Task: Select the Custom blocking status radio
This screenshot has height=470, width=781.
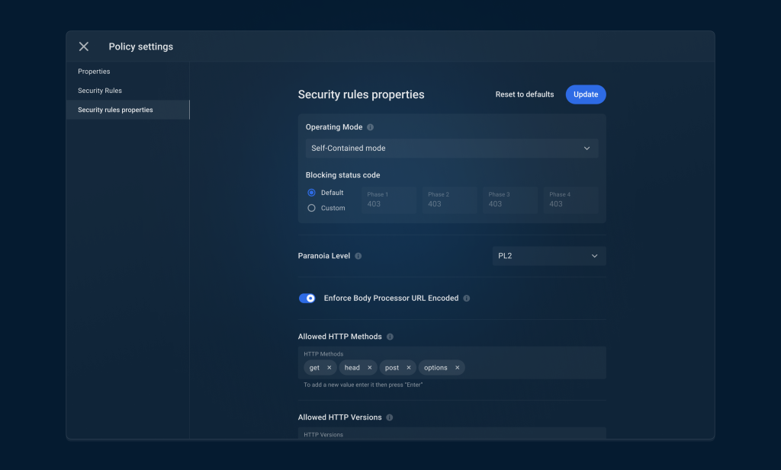Action: (311, 208)
